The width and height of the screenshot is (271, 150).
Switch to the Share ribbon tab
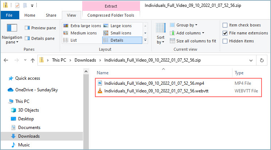[51, 15]
